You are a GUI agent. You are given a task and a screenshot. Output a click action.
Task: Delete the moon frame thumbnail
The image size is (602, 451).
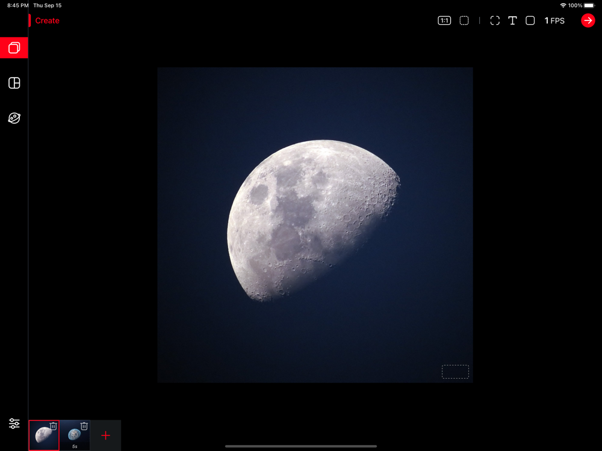[x=54, y=426]
